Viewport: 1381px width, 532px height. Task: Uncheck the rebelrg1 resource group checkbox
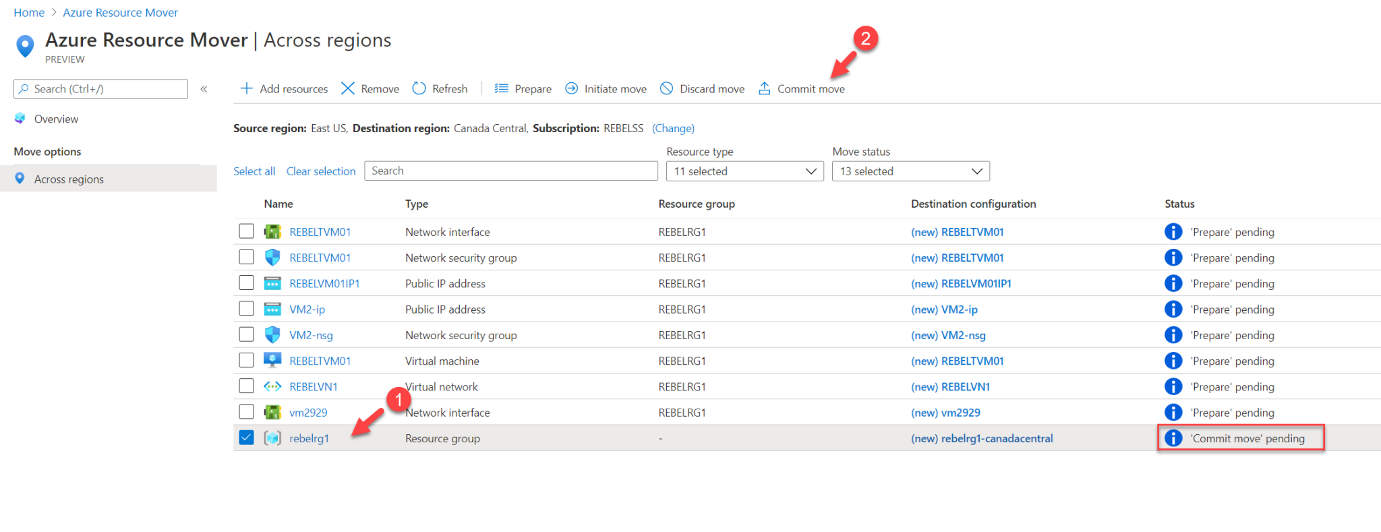tap(246, 438)
